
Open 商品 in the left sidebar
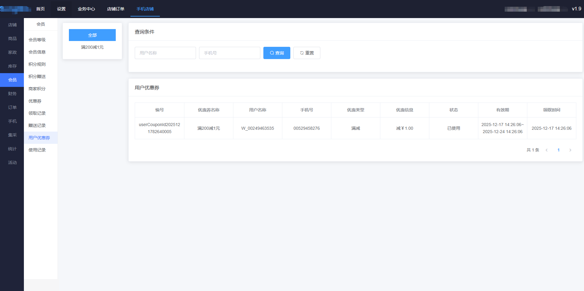coord(12,39)
